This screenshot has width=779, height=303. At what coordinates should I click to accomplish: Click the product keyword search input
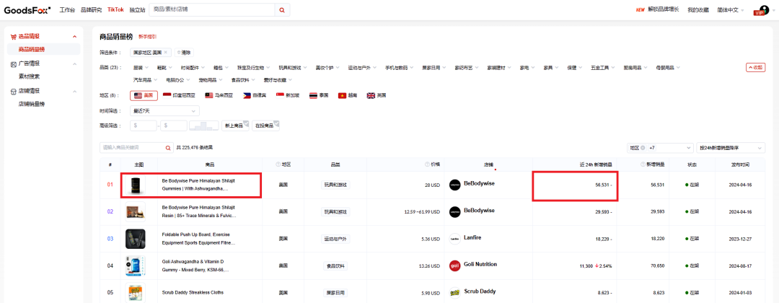point(132,147)
